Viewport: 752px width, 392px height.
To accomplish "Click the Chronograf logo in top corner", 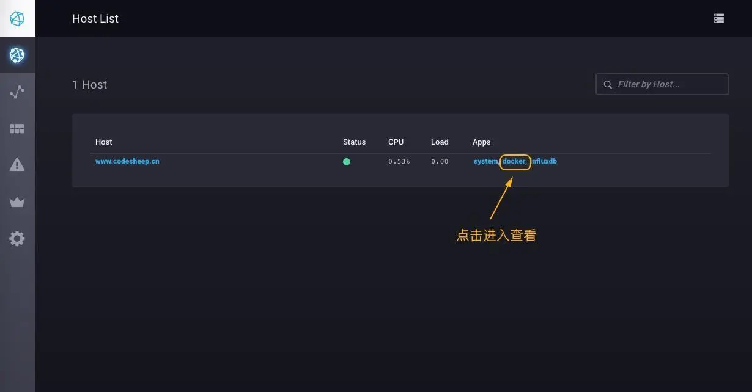I will click(17, 18).
